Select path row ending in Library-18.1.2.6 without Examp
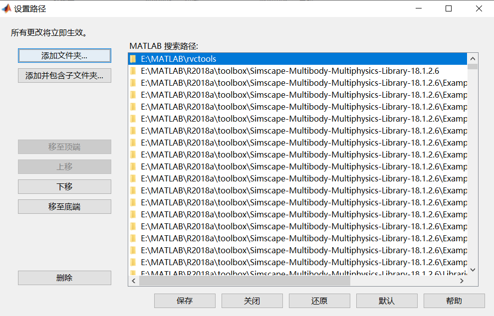Image resolution: width=494 pixels, height=316 pixels. coord(297,71)
